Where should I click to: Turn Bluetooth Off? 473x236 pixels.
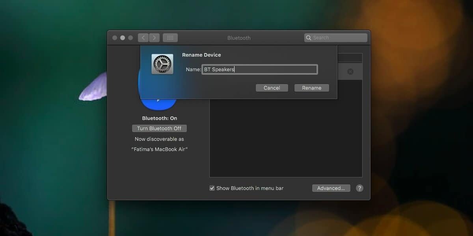(159, 128)
